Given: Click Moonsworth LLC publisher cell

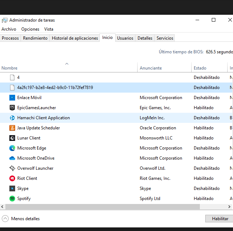Looking at the screenshot, I should coord(156,138).
